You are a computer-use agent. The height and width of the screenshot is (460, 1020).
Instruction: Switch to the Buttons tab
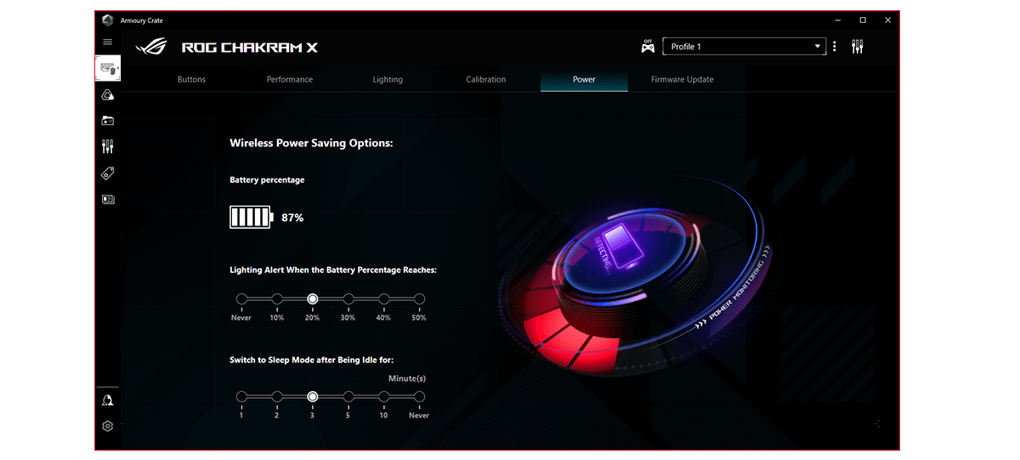(191, 80)
